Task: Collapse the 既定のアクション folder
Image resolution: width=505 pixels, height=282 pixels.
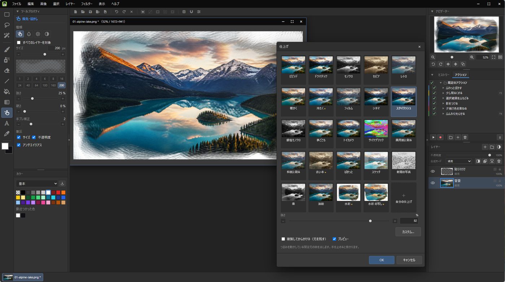Action: [440, 83]
